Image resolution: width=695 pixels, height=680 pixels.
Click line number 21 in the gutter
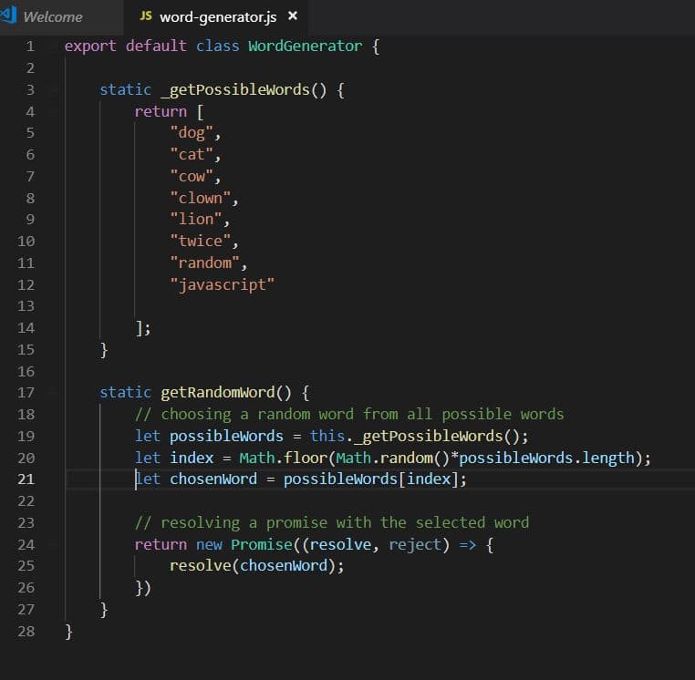[x=26, y=479]
